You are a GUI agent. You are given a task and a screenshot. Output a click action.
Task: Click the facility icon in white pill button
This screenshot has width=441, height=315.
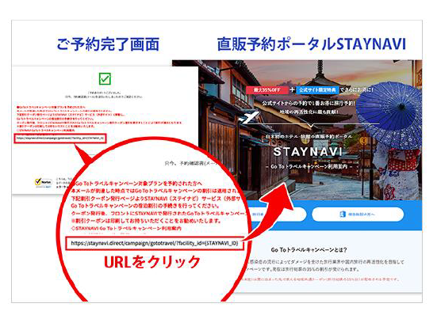tap(343, 214)
